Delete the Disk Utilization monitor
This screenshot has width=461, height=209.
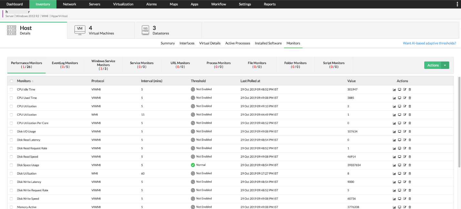pyautogui.click(x=410, y=173)
